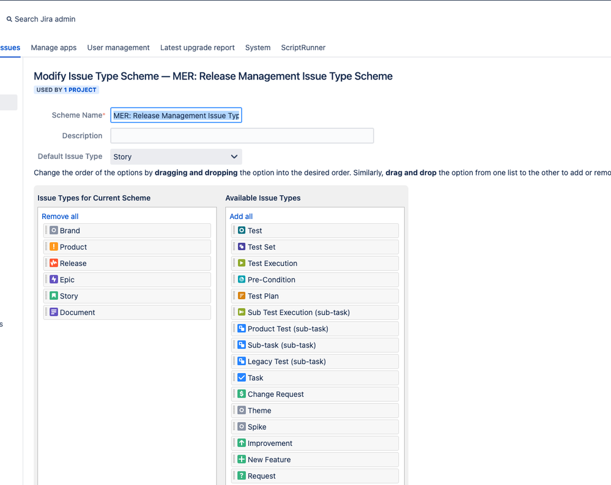The width and height of the screenshot is (611, 485).
Task: Select the New Feature row label
Action: coord(269,460)
